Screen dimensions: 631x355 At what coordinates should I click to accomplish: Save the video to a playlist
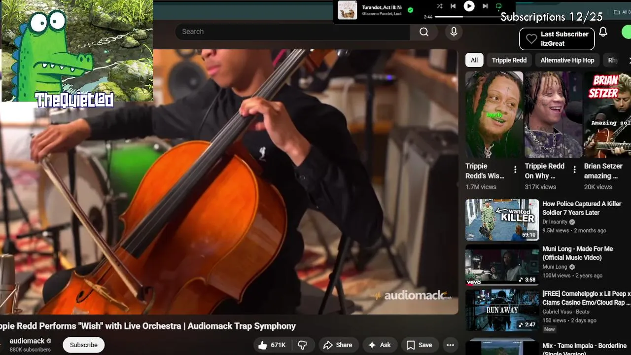click(419, 345)
